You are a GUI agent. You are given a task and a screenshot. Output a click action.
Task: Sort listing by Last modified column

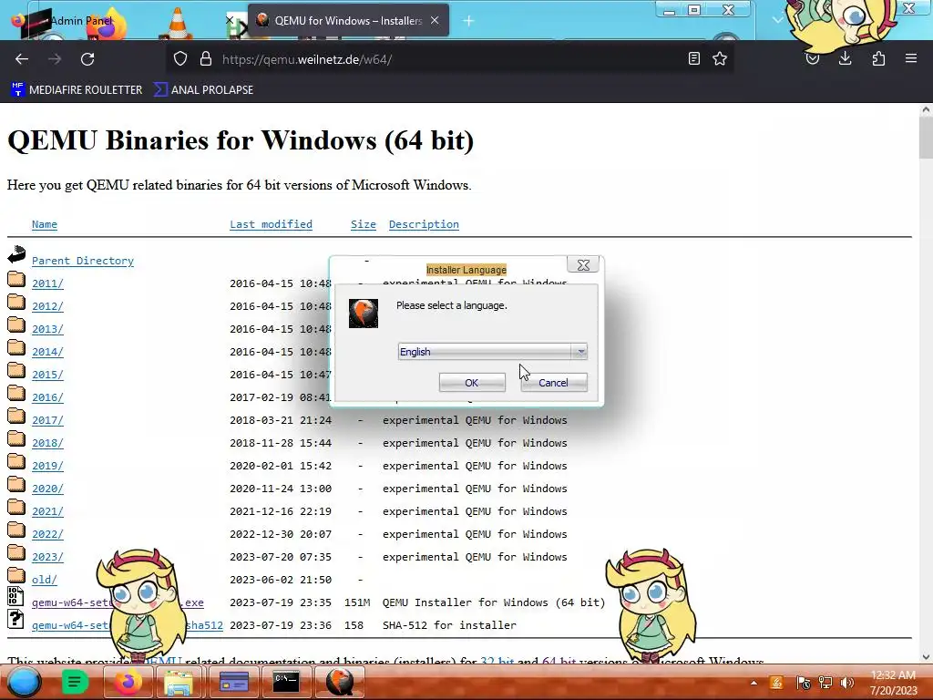tap(271, 224)
